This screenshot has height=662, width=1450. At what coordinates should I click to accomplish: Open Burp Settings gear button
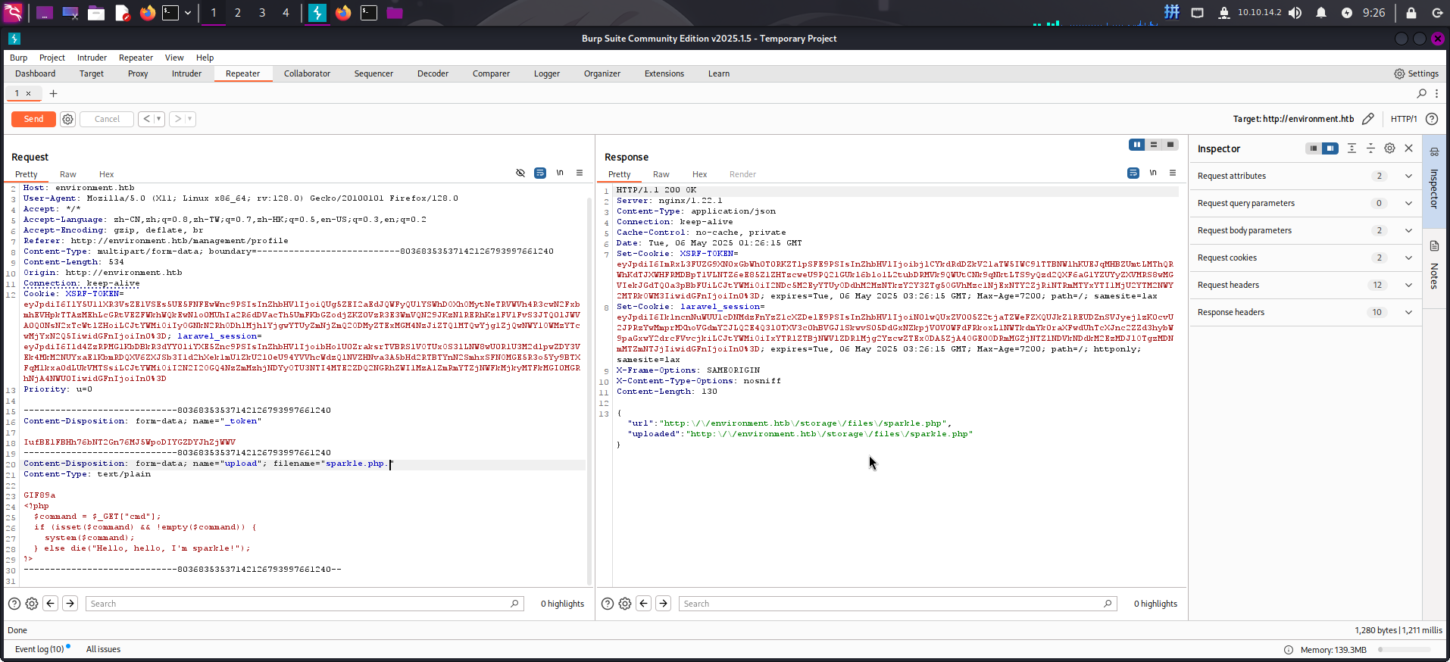[x=1416, y=73]
